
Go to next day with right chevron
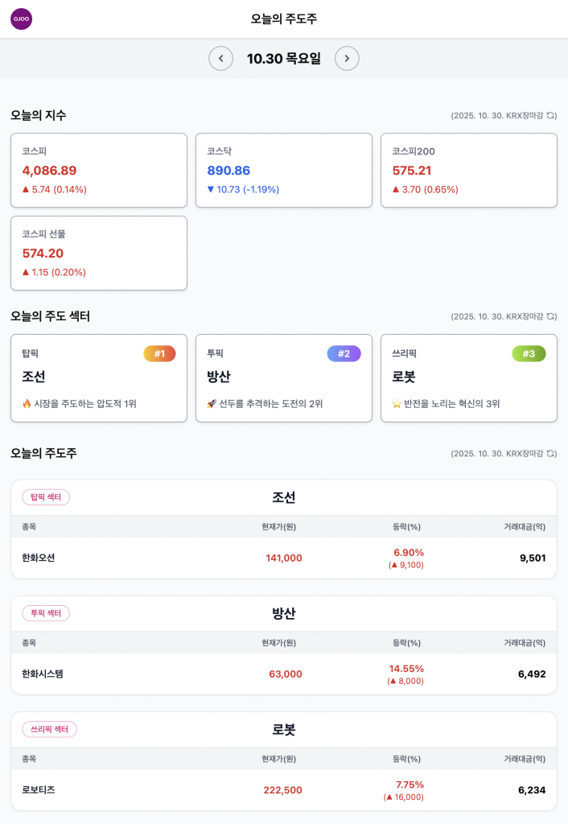pos(347,58)
